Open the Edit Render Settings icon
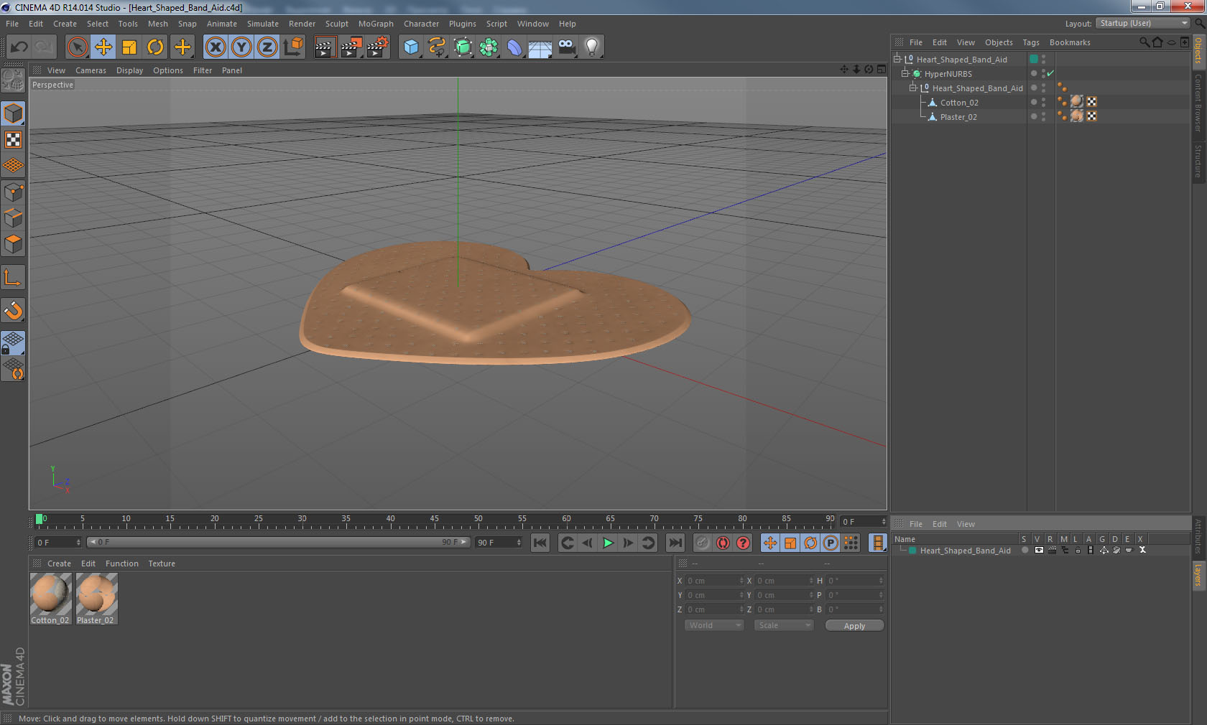The width and height of the screenshot is (1207, 725). tap(378, 47)
